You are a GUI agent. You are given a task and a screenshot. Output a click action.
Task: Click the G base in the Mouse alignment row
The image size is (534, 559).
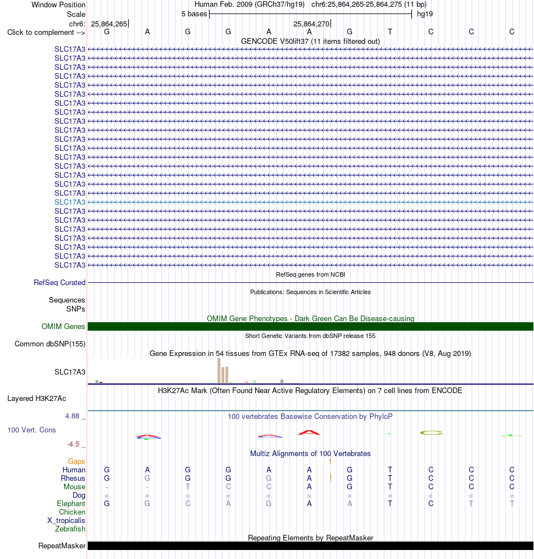pyautogui.click(x=350, y=486)
